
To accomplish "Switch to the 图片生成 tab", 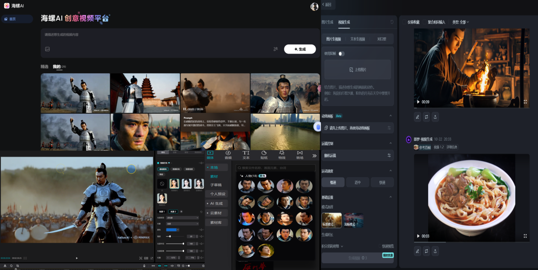I will pyautogui.click(x=327, y=22).
